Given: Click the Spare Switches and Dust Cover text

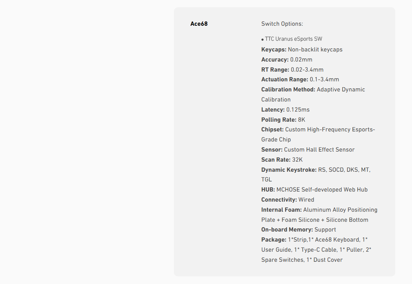Looking at the screenshot, I should (302, 260).
